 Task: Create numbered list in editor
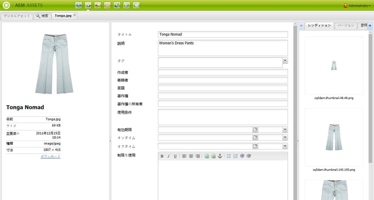pos(236,156)
